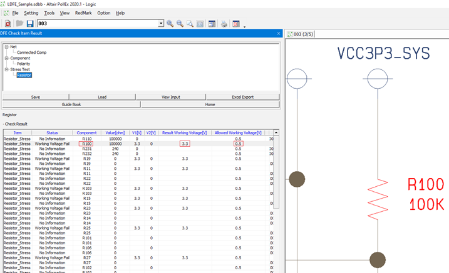The width and height of the screenshot is (449, 273).
Task: Open the sheet selector dropdown showing 003
Action: (161, 24)
